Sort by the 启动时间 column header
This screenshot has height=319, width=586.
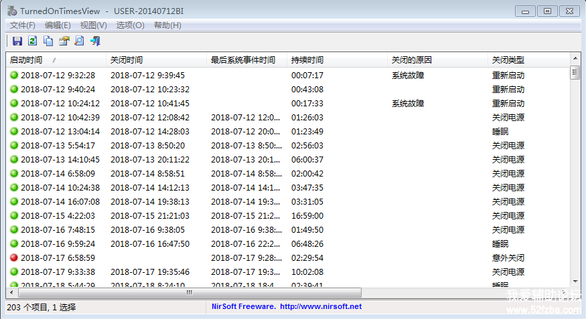[56, 60]
